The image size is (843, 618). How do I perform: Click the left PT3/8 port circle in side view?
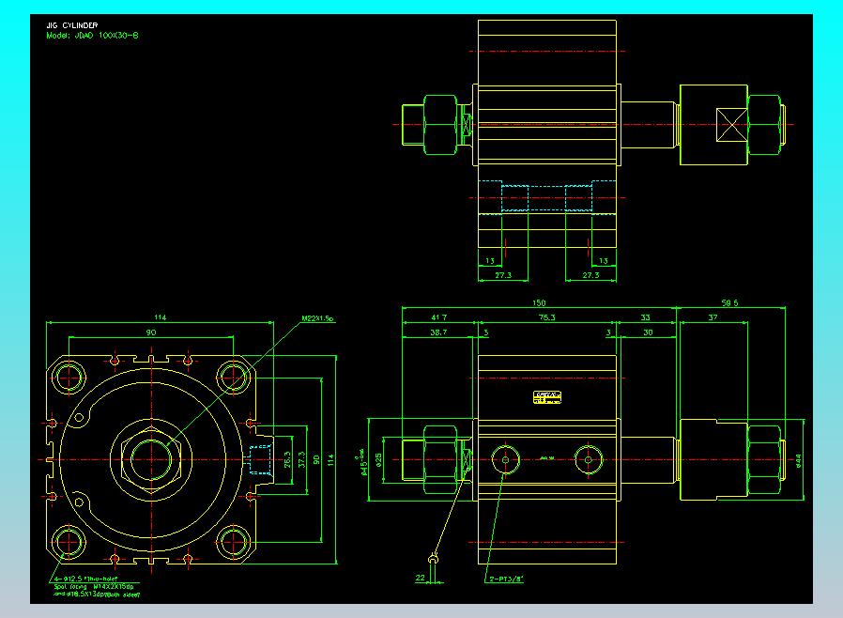[505, 460]
